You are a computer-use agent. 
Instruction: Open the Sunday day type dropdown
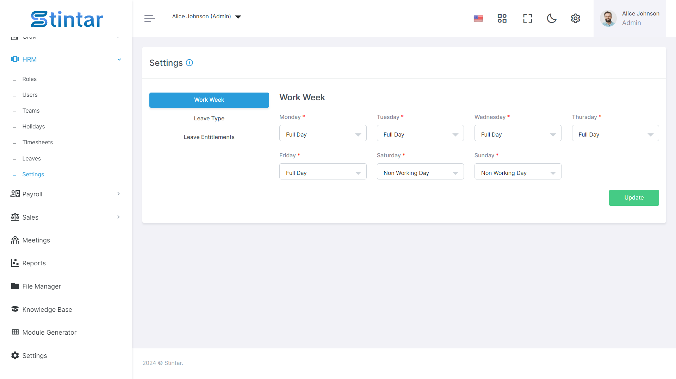[518, 172]
